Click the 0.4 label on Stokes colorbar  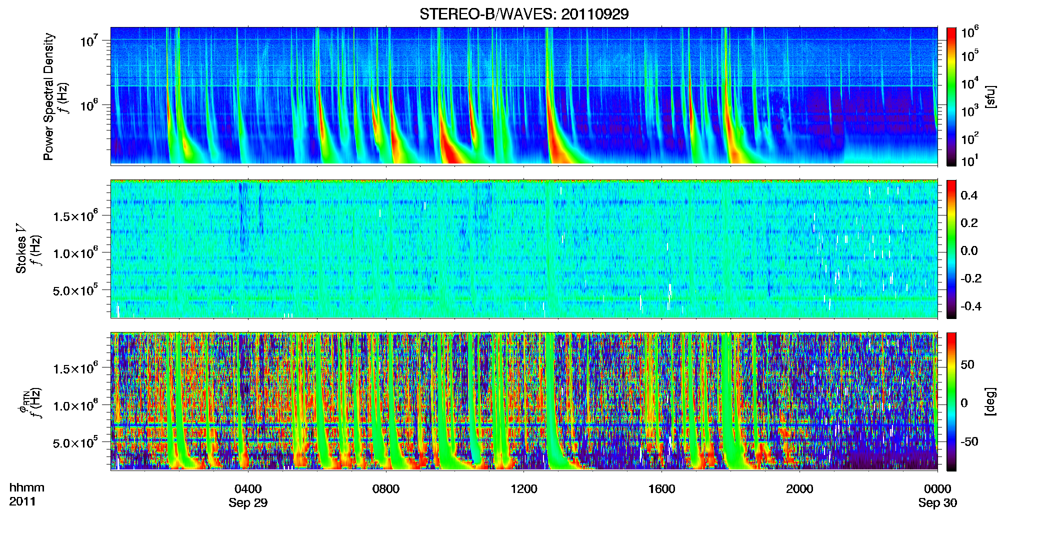pos(969,195)
